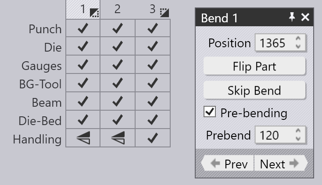322x185 pixels.
Task: Decrease the Prebend value with down arrow
Action: [x=299, y=139]
